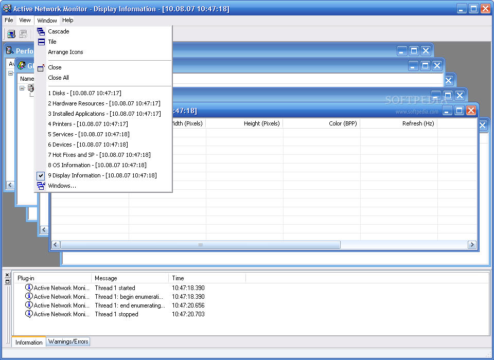This screenshot has height=360, width=494.
Task: Click the Close window icon in menu
Action: tap(41, 67)
